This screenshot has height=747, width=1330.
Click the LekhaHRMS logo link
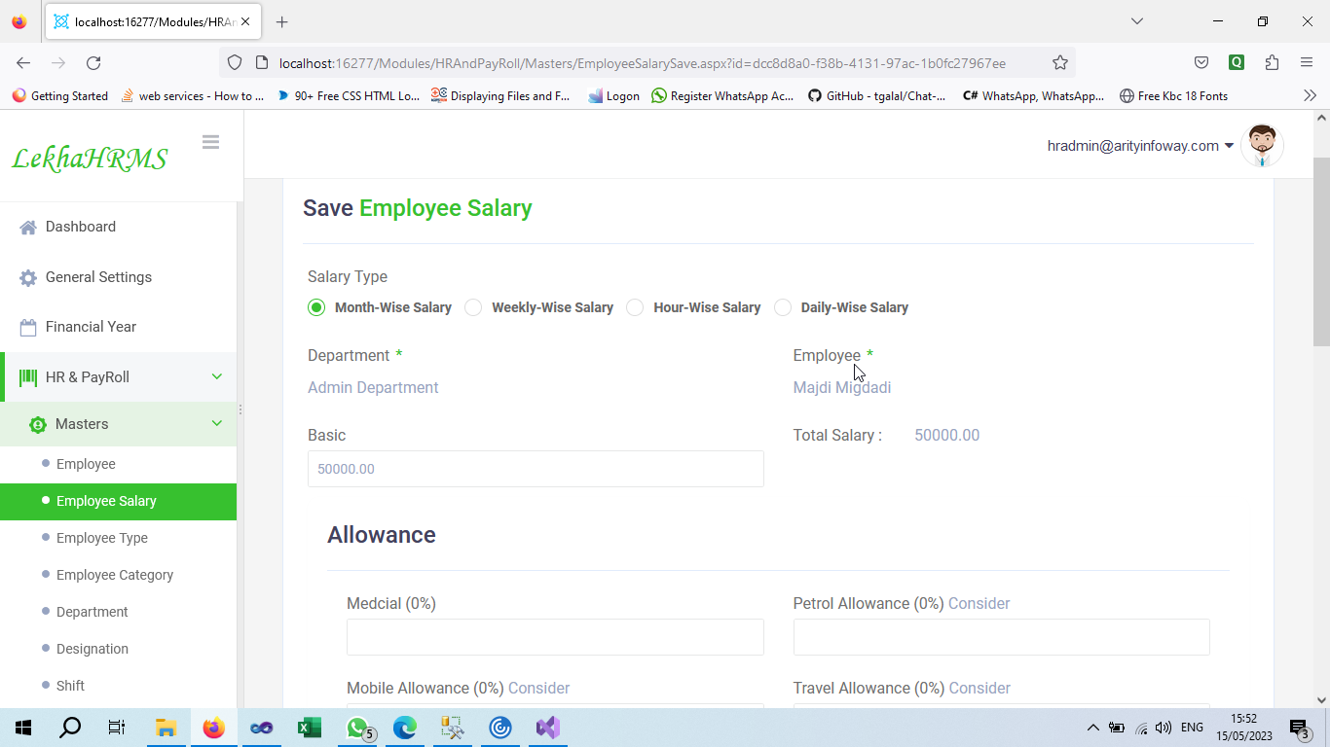click(90, 158)
